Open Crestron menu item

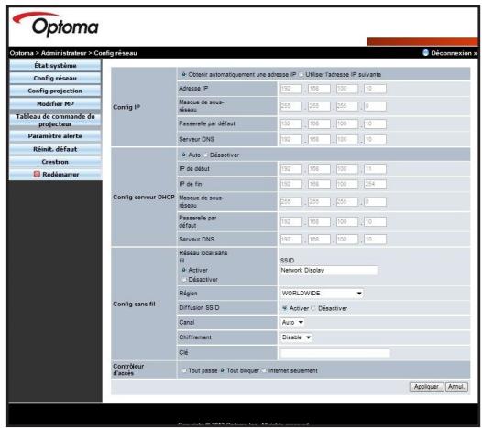pyautogui.click(x=55, y=162)
